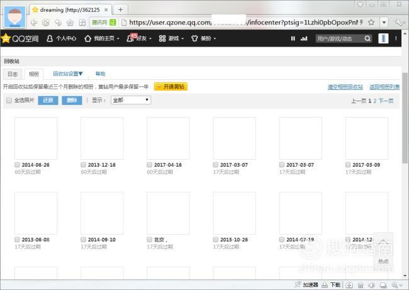Check the 全选照片 select all checkbox
This screenshot has width=409, height=290.
pos(9,100)
